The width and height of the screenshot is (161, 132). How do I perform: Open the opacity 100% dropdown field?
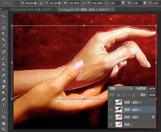click(x=152, y=89)
